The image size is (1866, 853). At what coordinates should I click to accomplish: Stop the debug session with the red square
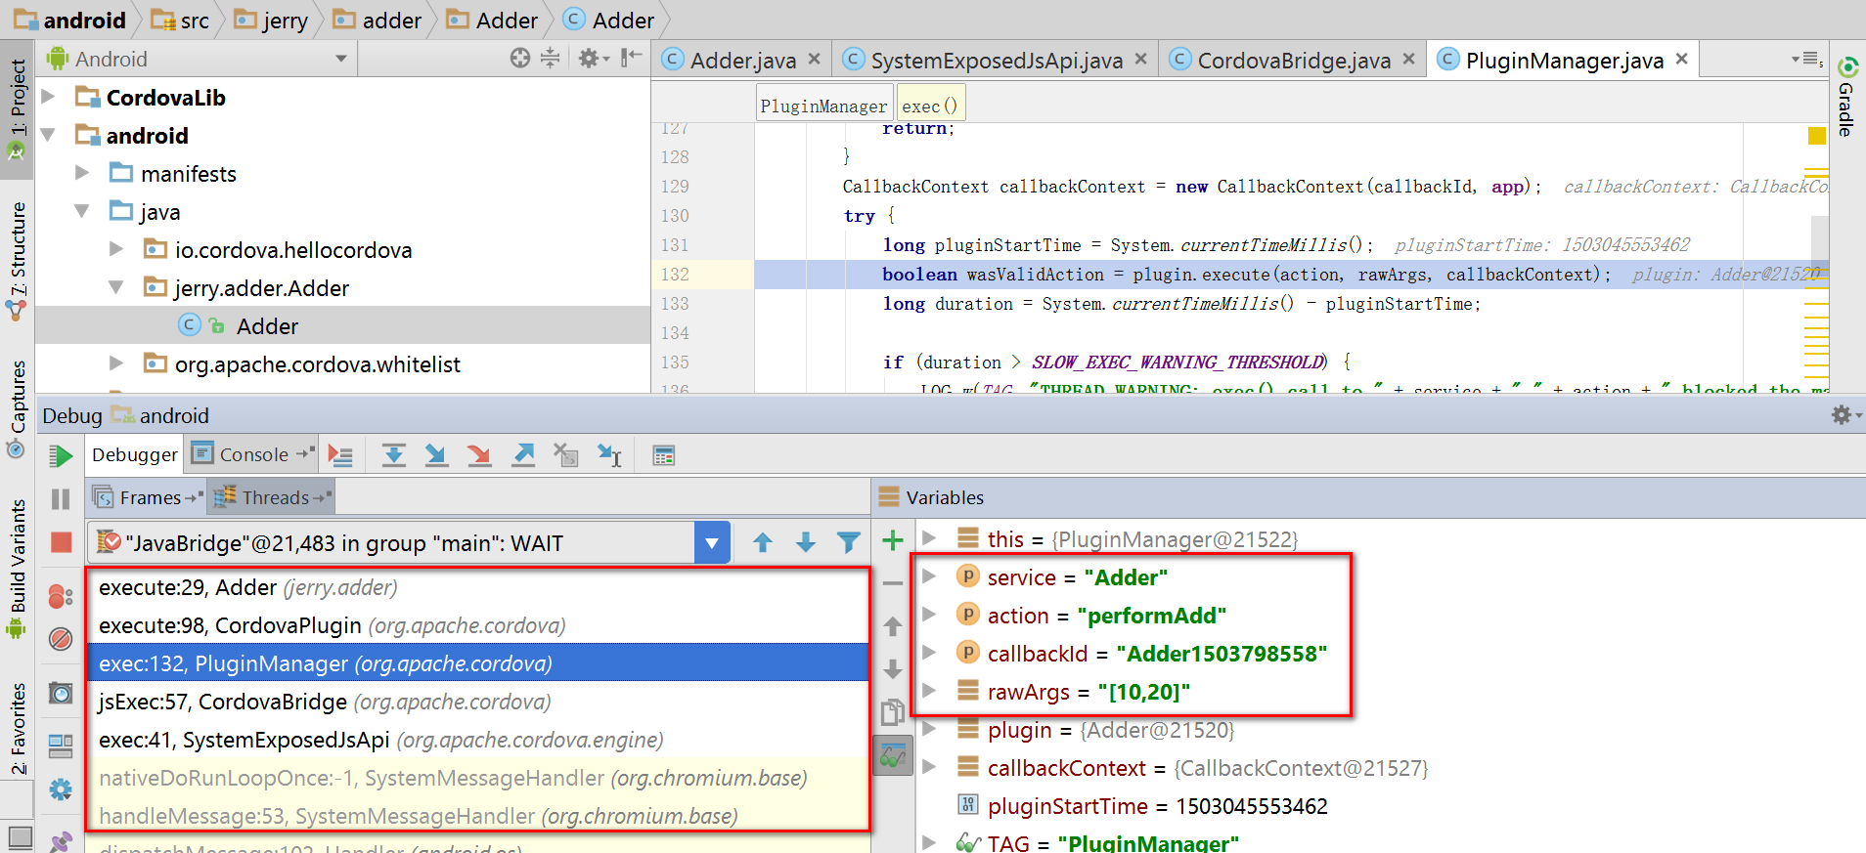61,542
